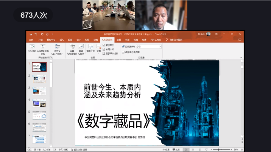Click the Undo arrow icon
The height and width of the screenshot is (152, 271).
(x=36, y=34)
